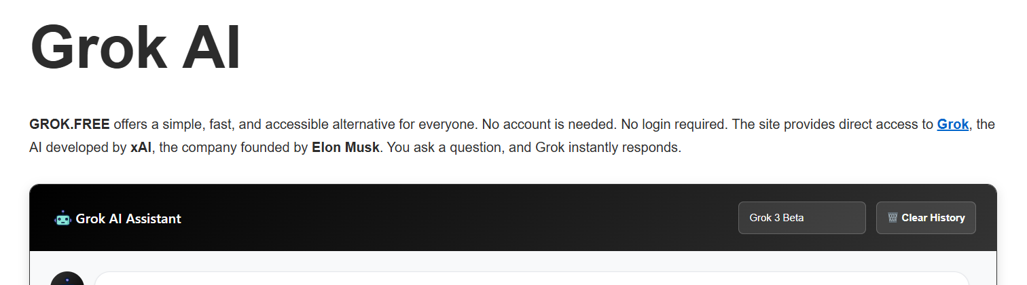
Task: Open the Grok 3 Beta model dropdown
Action: [x=801, y=218]
